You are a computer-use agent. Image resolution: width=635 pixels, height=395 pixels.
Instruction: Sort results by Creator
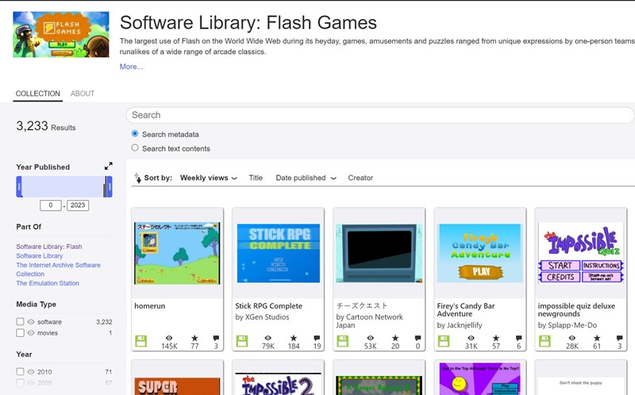point(360,178)
